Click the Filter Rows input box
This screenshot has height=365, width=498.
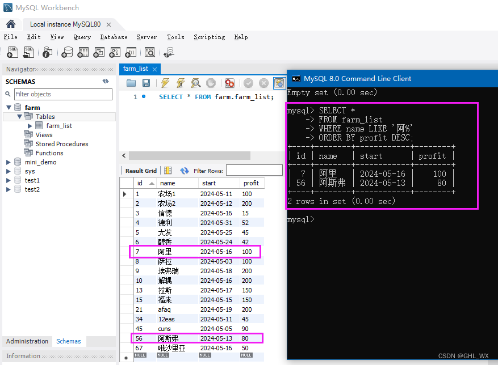click(x=254, y=170)
